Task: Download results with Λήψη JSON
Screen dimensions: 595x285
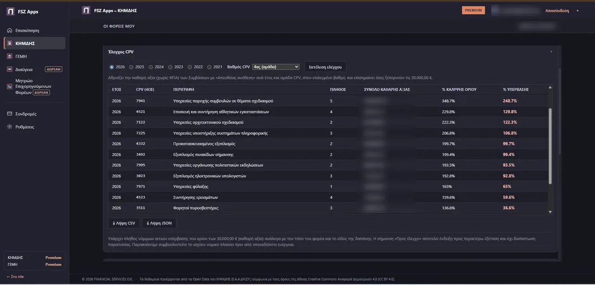Action: [159, 223]
